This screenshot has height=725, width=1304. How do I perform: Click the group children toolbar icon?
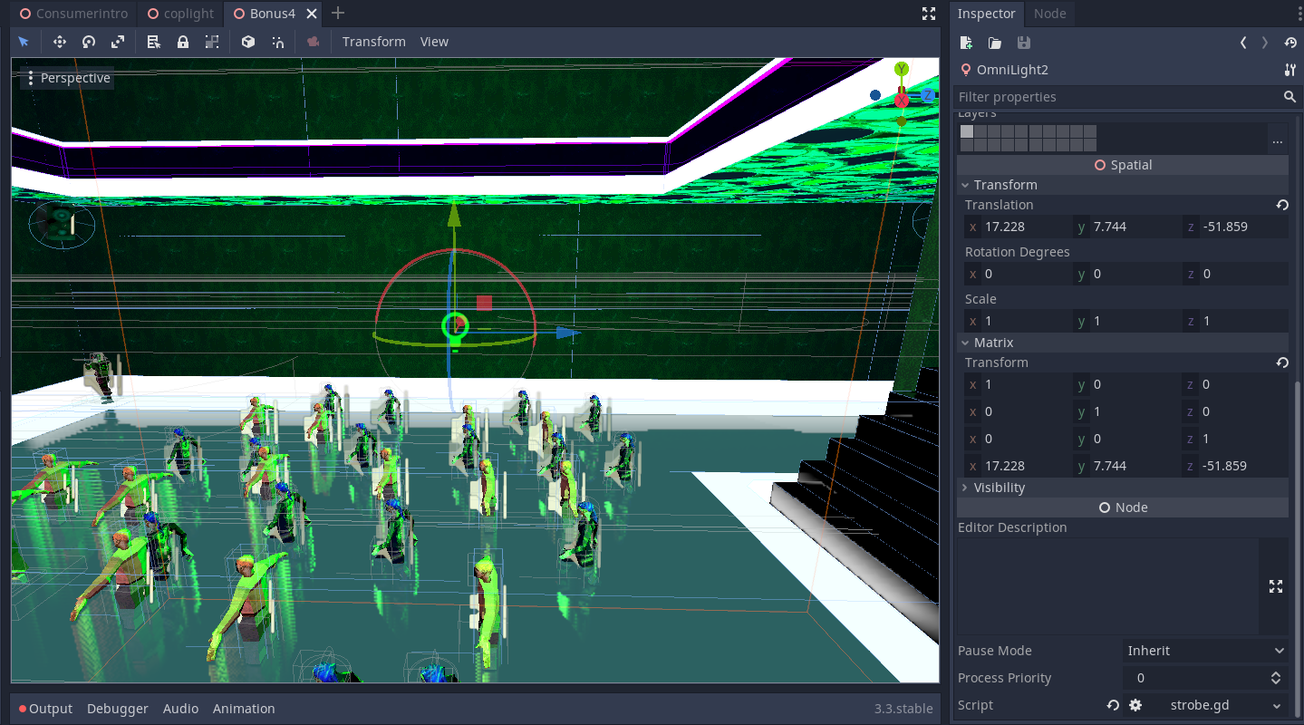pyautogui.click(x=212, y=42)
